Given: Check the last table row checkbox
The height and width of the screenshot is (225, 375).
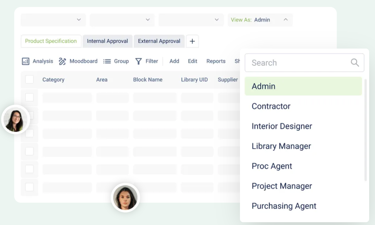Looking at the screenshot, I should click(x=29, y=187).
